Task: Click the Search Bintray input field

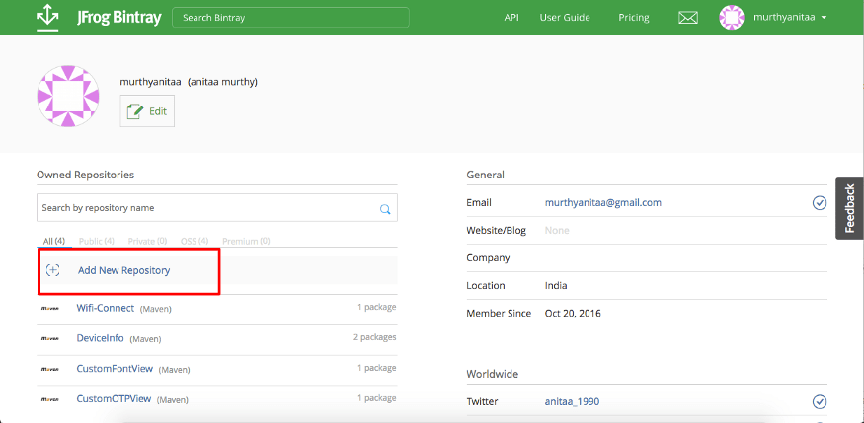Action: click(x=290, y=17)
